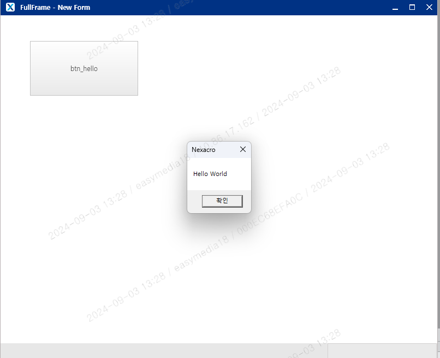440x358 pixels.
Task: Click the maximize icon on the title bar
Action: [412, 7]
